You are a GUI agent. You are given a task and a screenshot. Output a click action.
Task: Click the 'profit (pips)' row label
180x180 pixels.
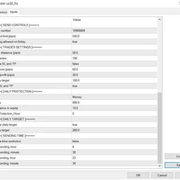[x=7, y=75]
